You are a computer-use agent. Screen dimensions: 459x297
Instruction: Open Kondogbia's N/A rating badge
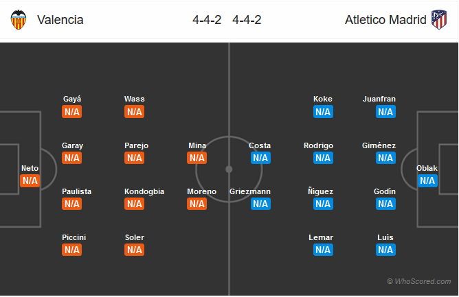(x=135, y=204)
